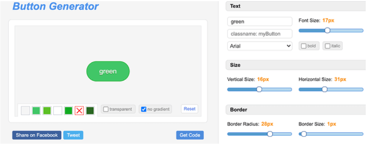
Task: Click Share on Facebook button
Action: [37, 135]
